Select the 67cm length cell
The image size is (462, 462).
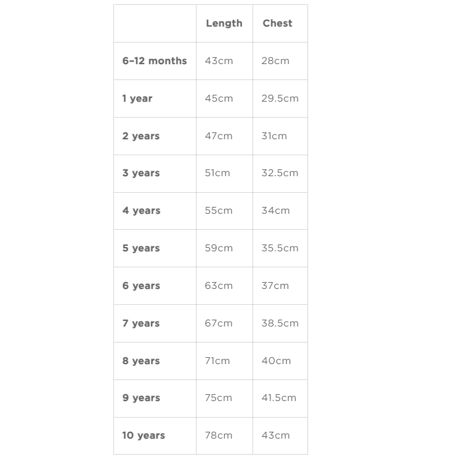[219, 323]
